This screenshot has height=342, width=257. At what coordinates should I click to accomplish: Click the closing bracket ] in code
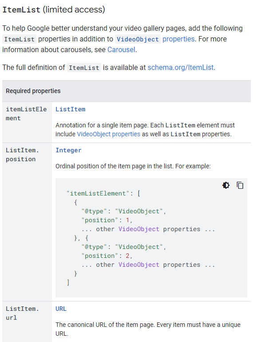(x=68, y=282)
